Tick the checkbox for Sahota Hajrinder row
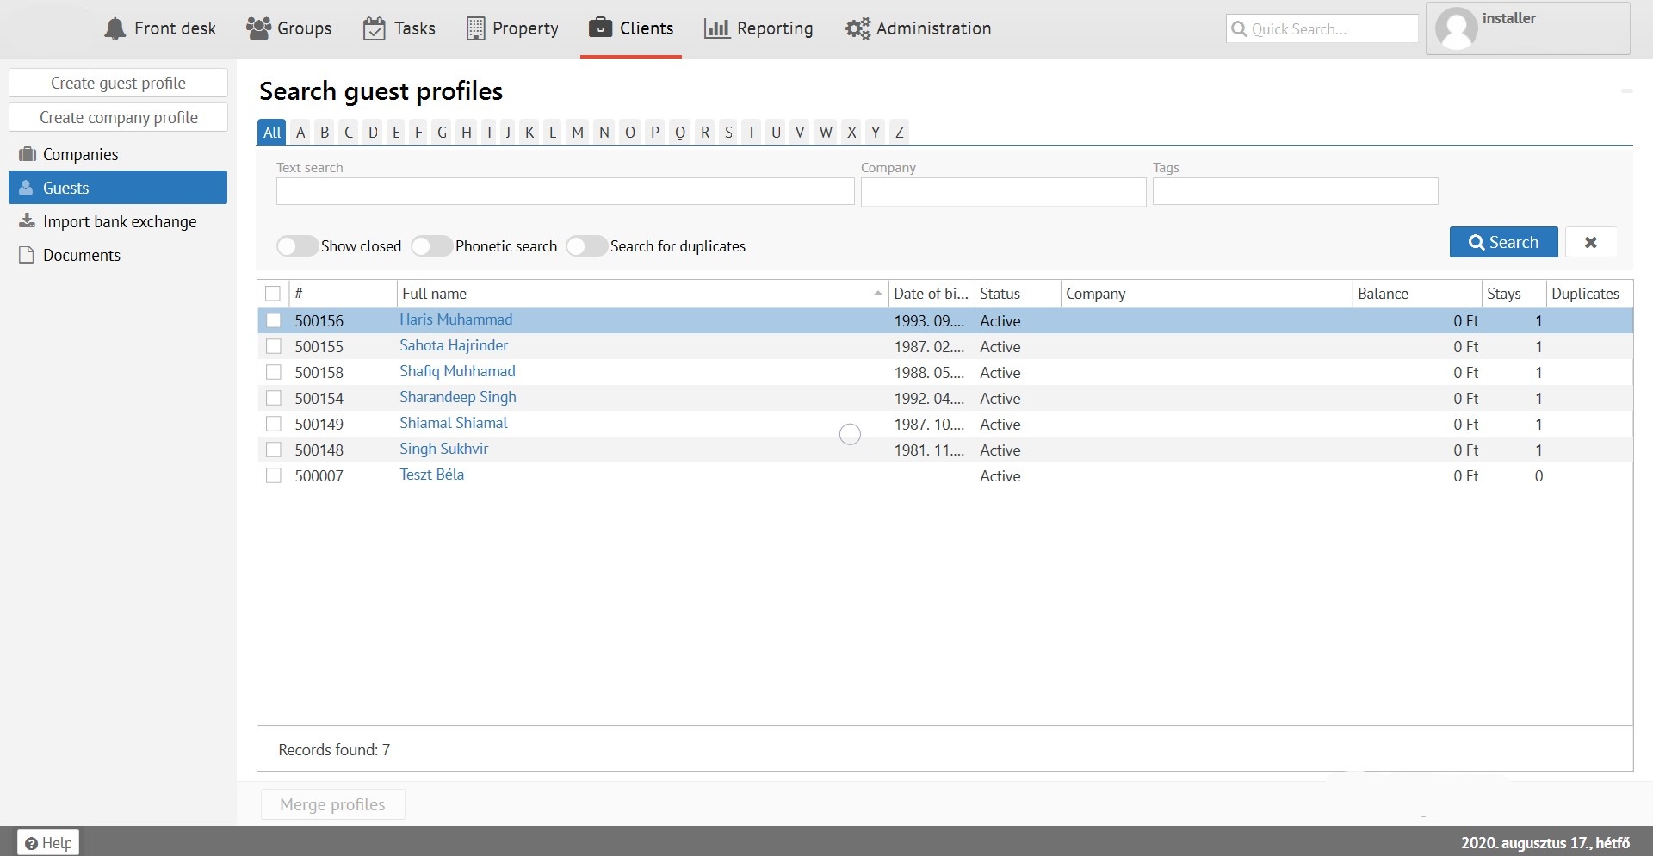 pos(274,346)
